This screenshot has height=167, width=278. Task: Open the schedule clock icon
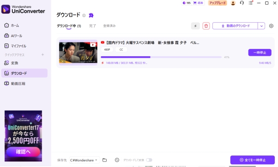pyautogui.click(x=117, y=160)
